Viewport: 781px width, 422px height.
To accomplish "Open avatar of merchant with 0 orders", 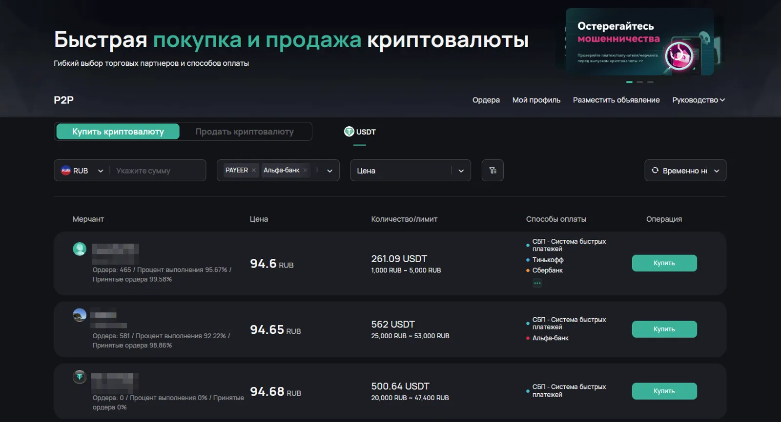I will coord(80,377).
